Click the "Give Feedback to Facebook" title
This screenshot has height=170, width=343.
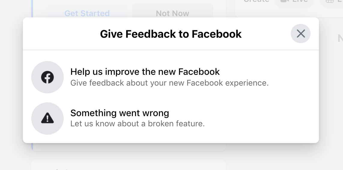(x=171, y=34)
